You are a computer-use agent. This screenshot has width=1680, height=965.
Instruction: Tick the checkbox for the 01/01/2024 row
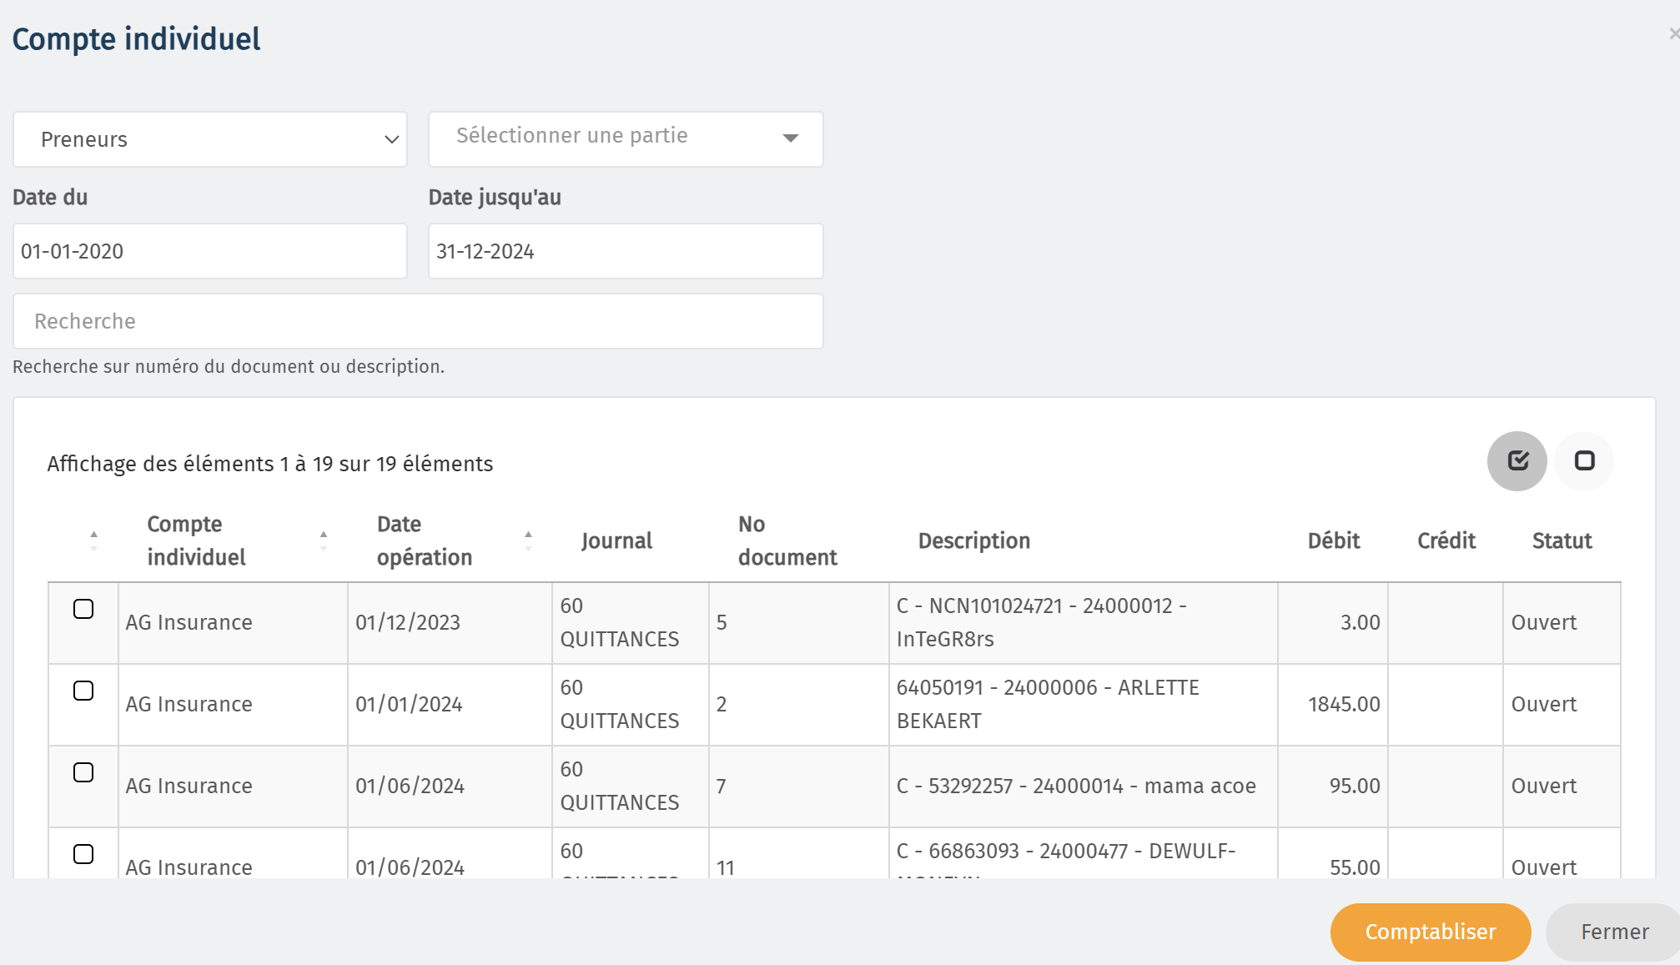coord(83,691)
